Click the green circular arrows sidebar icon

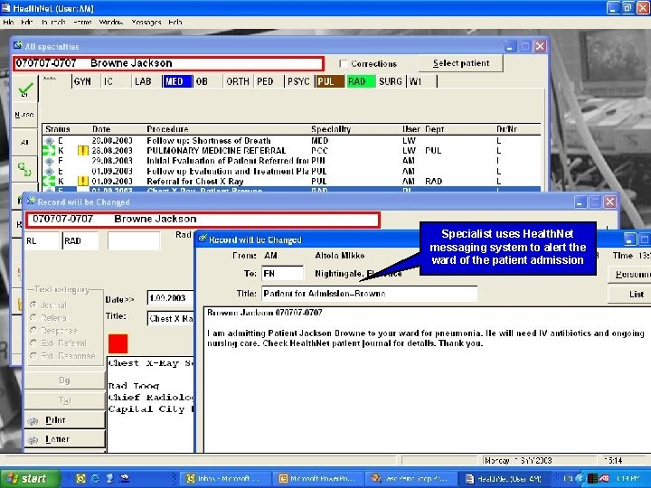(x=24, y=169)
